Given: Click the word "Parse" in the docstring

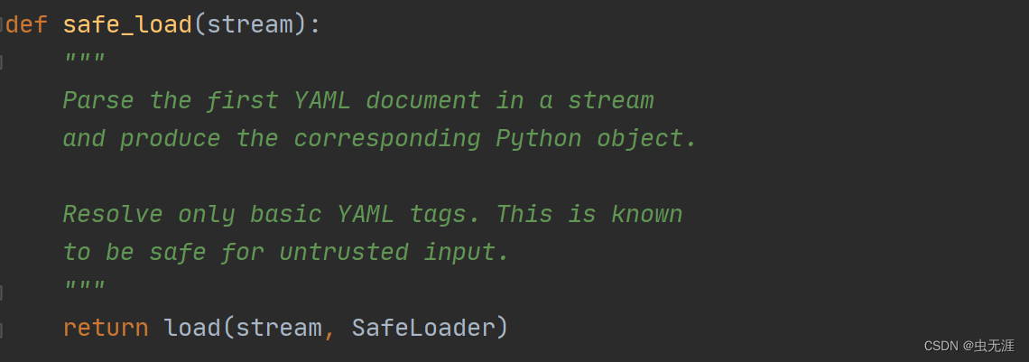Looking at the screenshot, I should point(98,100).
